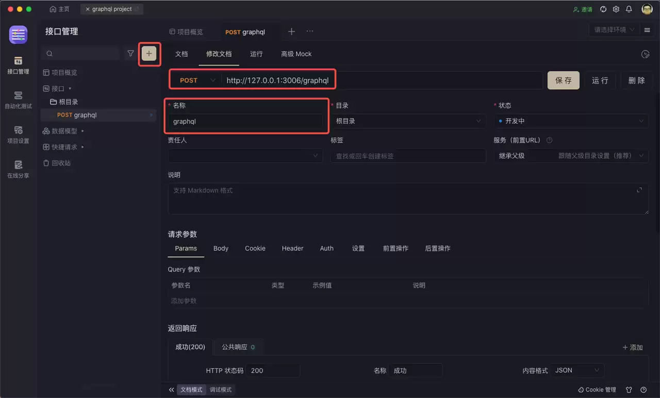
Task: Open the POST method dropdown
Action: [196, 80]
